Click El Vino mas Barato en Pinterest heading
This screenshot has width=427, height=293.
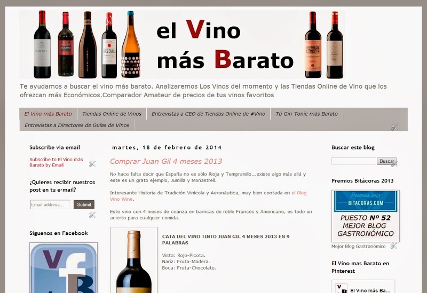tap(360, 267)
